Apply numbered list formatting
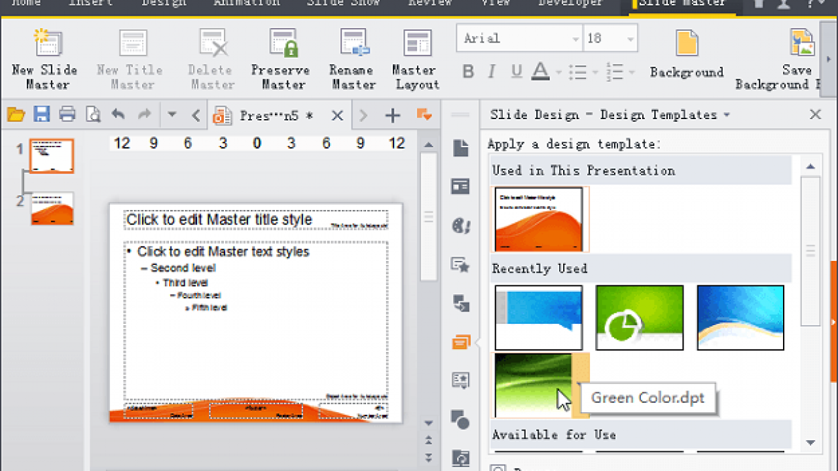This screenshot has height=471, width=838. (615, 71)
